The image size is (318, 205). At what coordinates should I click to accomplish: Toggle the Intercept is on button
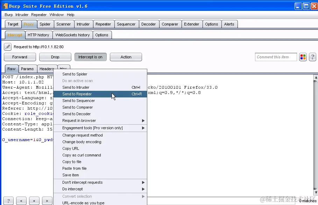pos(91,57)
